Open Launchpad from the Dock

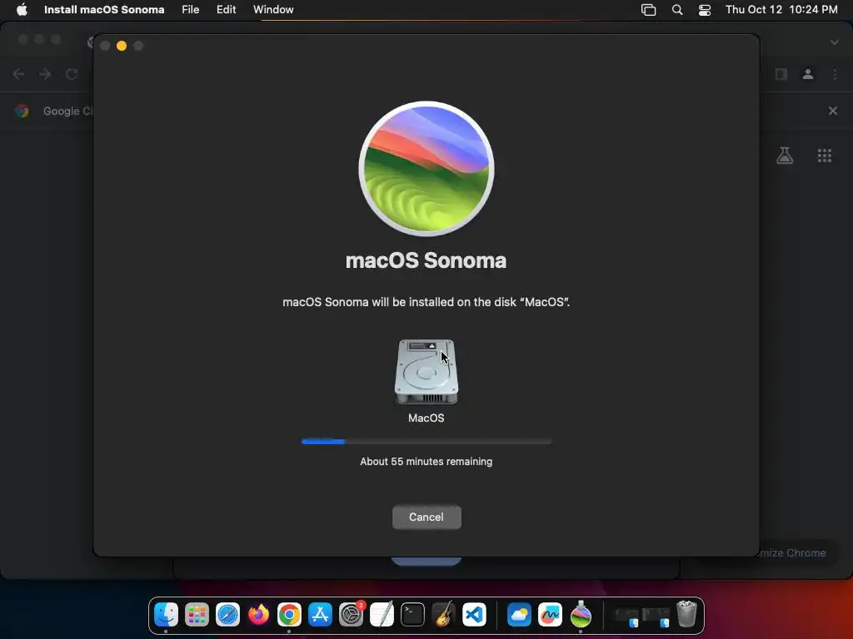pos(197,615)
